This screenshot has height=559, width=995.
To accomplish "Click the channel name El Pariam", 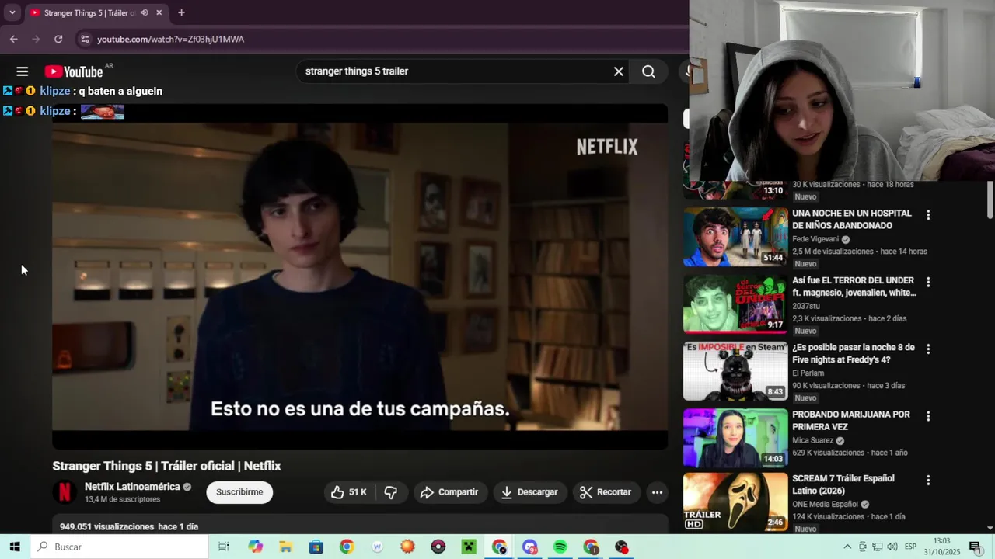I will tap(808, 373).
